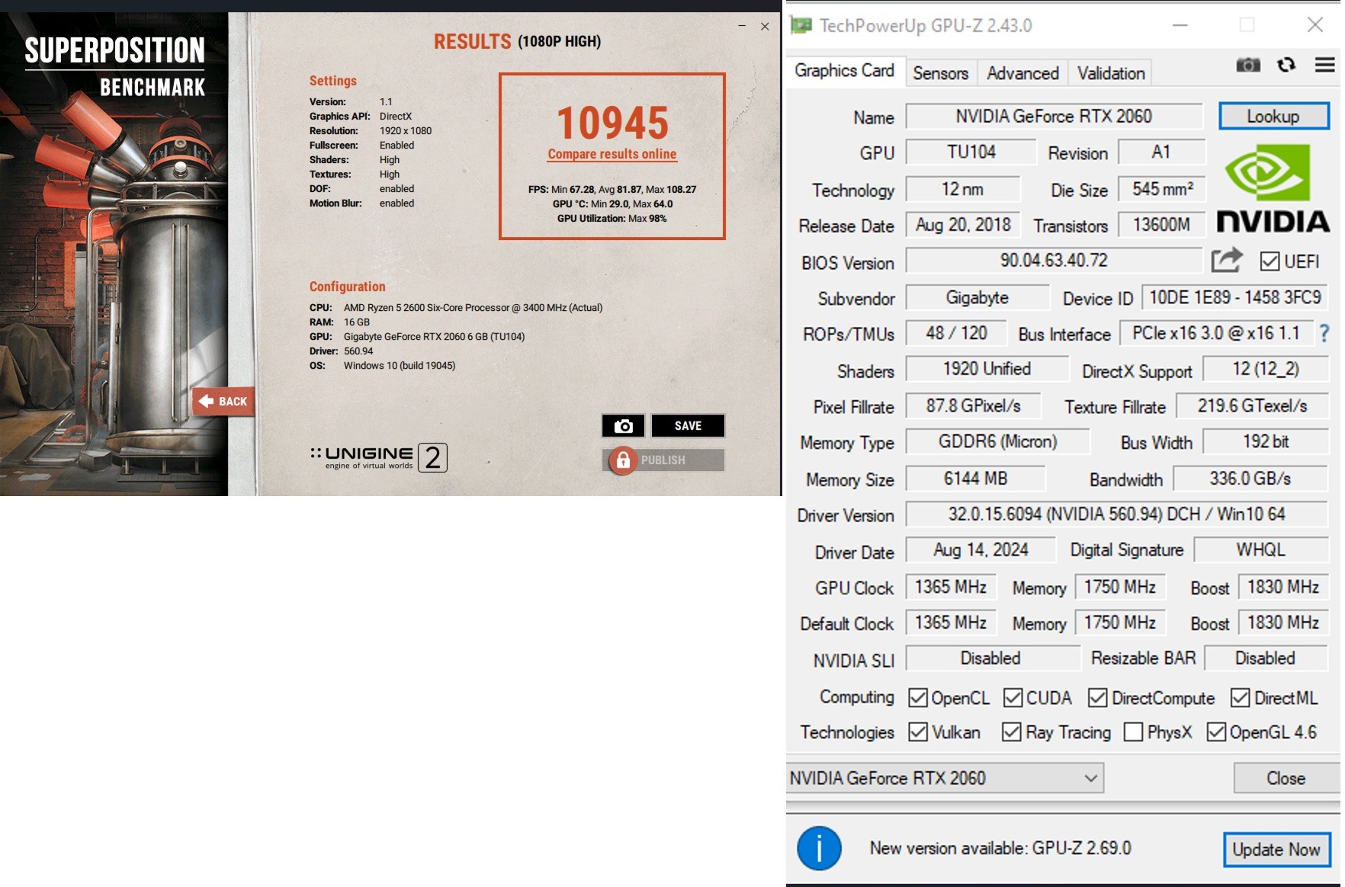This screenshot has width=1345, height=887.
Task: Click the Driver Date field Aug 14, 2024
Action: [981, 550]
